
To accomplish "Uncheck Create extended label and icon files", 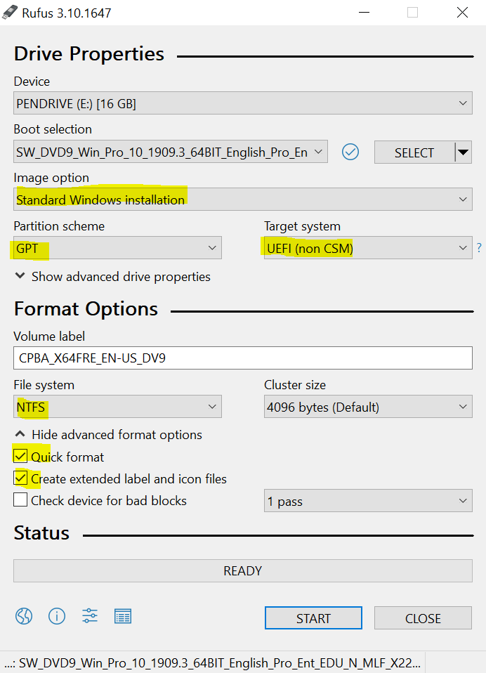I will click(21, 479).
